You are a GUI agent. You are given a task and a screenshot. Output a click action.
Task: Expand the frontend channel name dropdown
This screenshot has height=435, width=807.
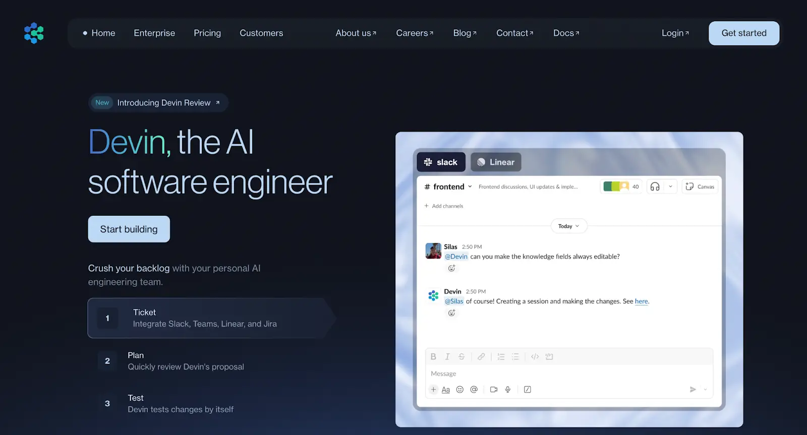pyautogui.click(x=470, y=187)
